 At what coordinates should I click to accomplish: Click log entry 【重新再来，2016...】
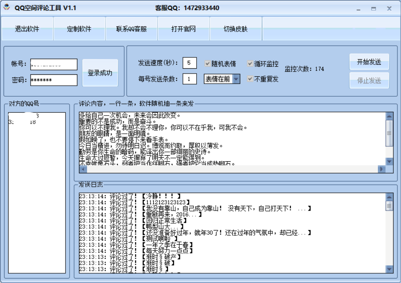point(140,215)
